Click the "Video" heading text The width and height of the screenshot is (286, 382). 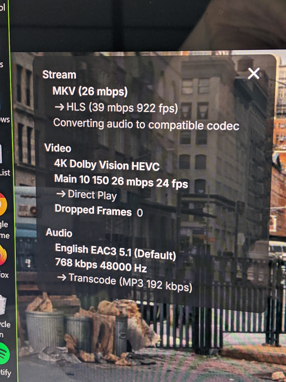click(58, 148)
